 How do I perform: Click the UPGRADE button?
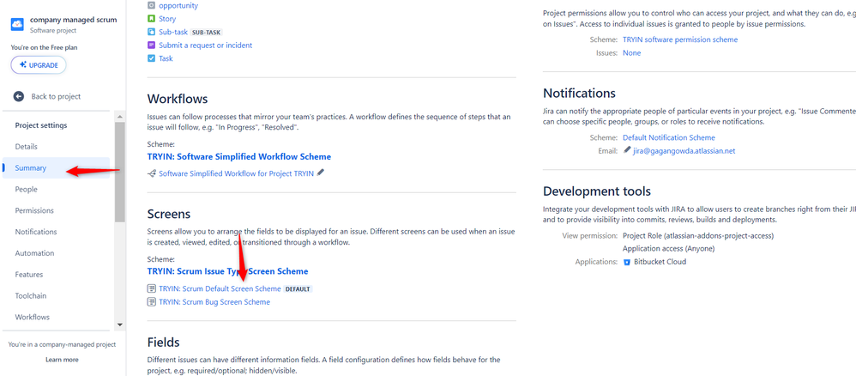(39, 65)
